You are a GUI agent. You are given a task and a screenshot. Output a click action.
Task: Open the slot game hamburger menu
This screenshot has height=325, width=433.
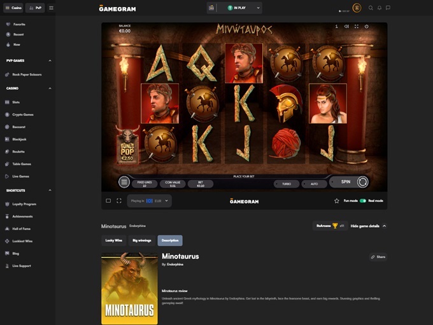click(124, 182)
